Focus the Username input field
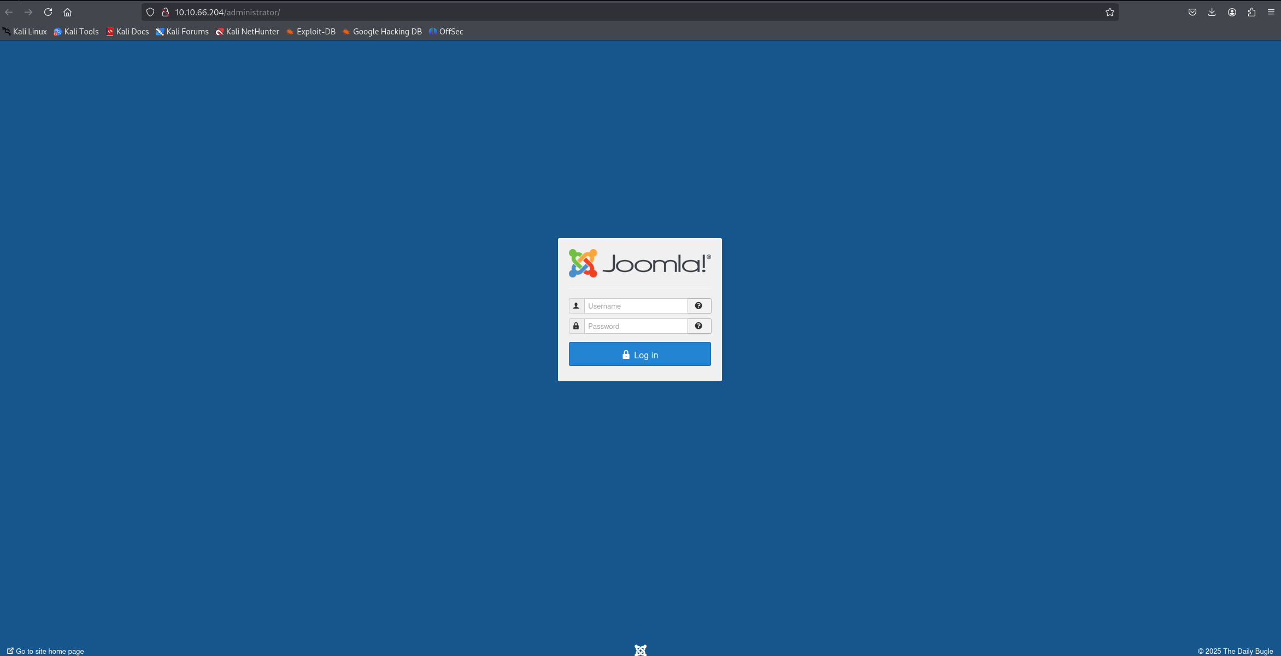 (x=636, y=306)
